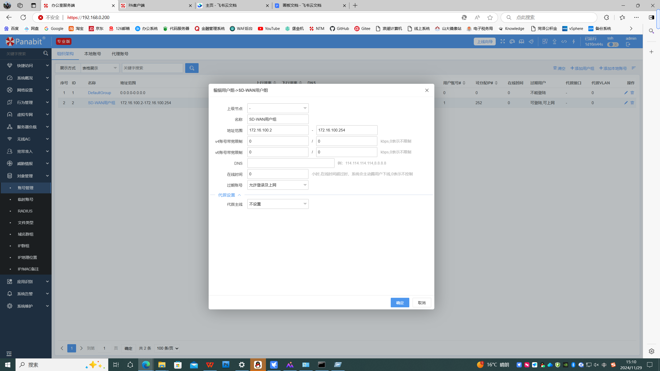Click the keyword search box in toolbar
The image size is (660, 371).
[x=152, y=68]
